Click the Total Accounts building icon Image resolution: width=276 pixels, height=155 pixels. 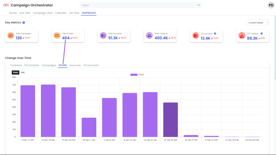click(103, 36)
